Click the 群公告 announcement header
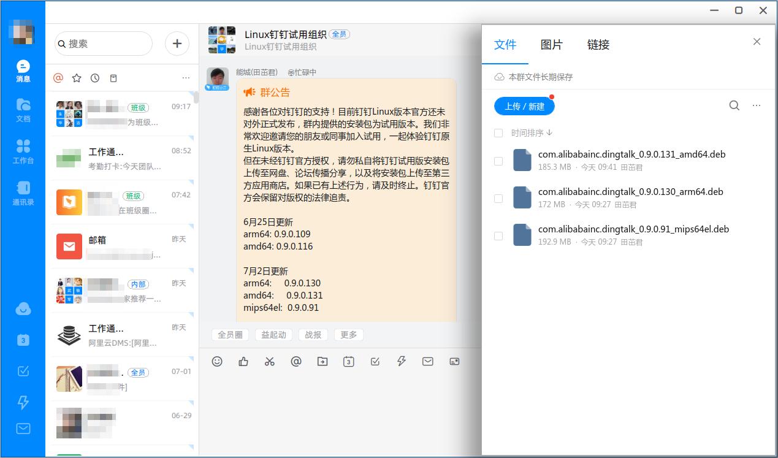Image resolution: width=778 pixels, height=458 pixels. pyautogui.click(x=267, y=93)
